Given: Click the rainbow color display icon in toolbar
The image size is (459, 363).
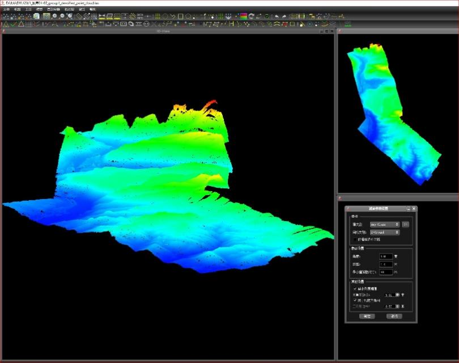Looking at the screenshot, I should coord(243,16).
